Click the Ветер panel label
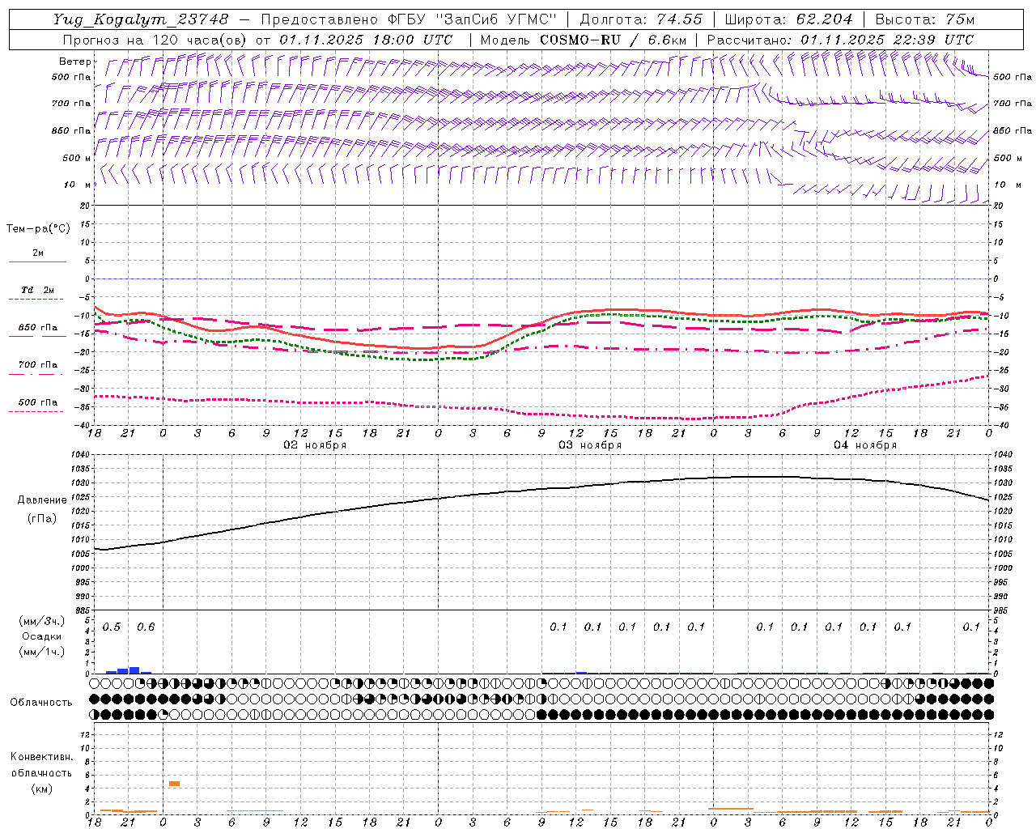1036x829 pixels. coord(74,62)
